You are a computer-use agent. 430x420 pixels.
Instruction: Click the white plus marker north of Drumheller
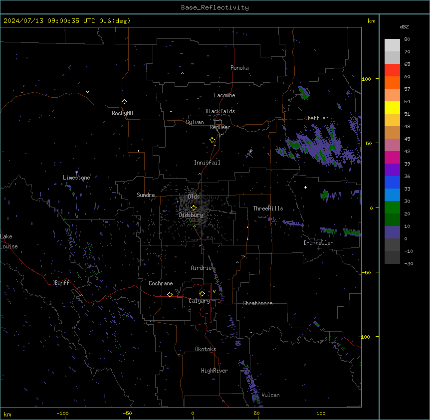coord(305,187)
